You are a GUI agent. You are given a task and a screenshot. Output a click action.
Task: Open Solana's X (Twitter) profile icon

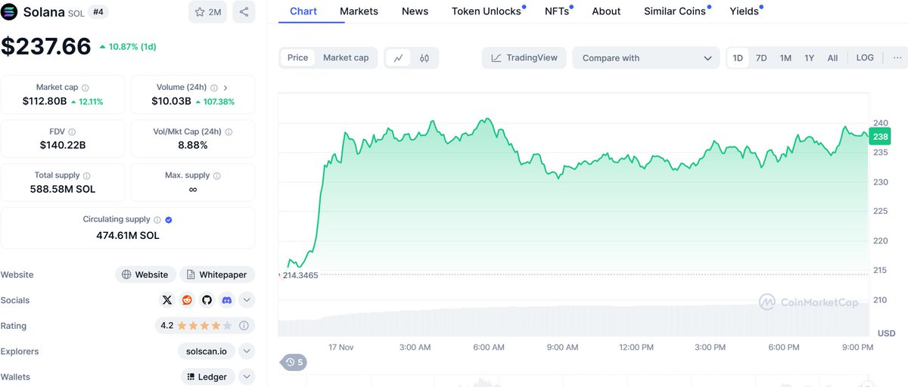click(167, 300)
